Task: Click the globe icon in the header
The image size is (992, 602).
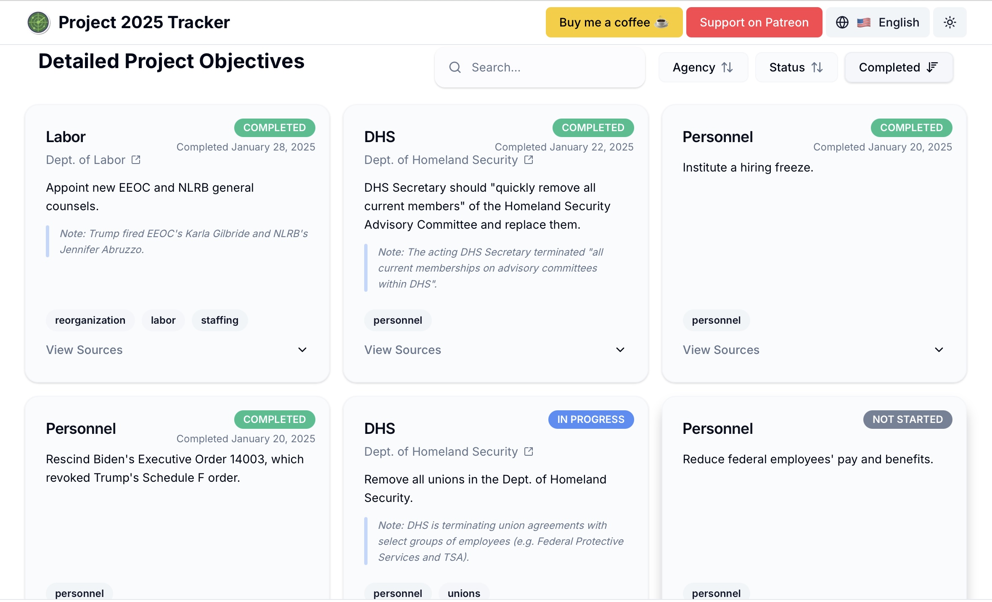Action: (842, 22)
